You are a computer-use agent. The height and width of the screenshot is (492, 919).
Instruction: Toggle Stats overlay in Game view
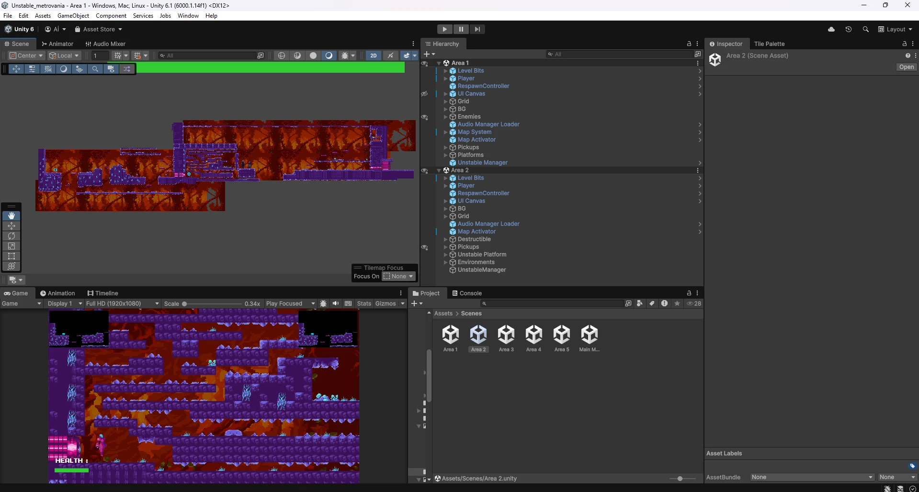[x=364, y=303]
